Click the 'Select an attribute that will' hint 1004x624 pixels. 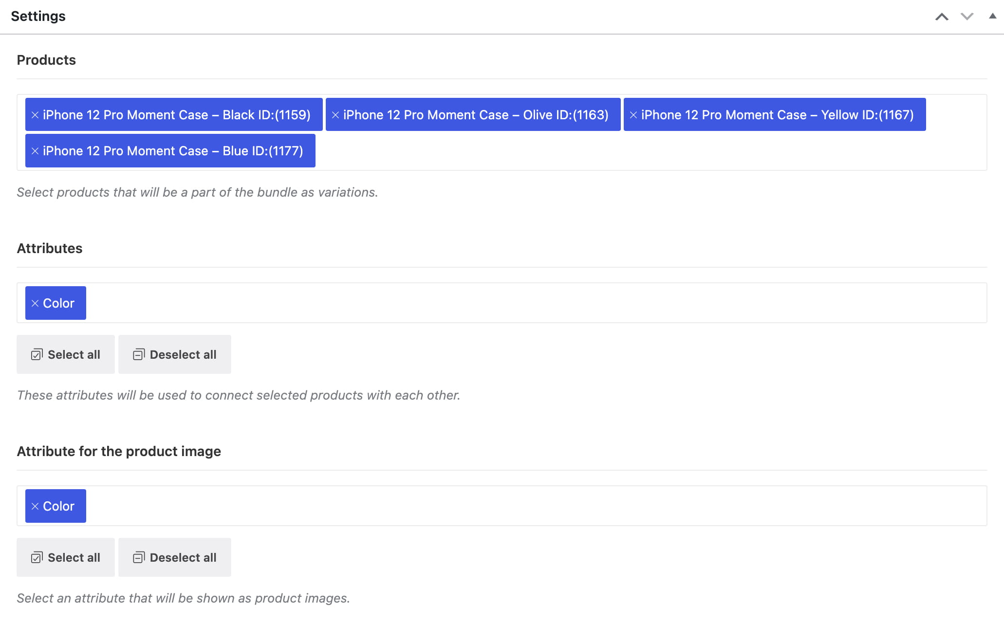(x=184, y=598)
